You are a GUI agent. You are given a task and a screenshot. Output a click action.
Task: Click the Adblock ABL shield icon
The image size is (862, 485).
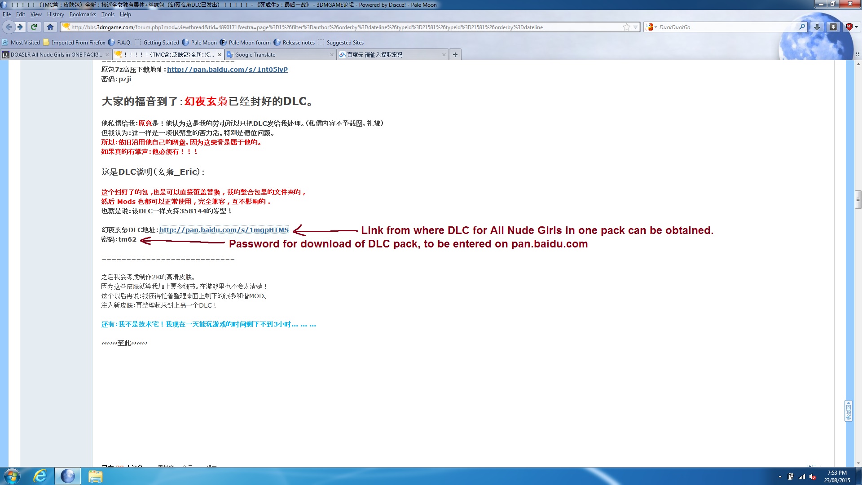[849, 27]
